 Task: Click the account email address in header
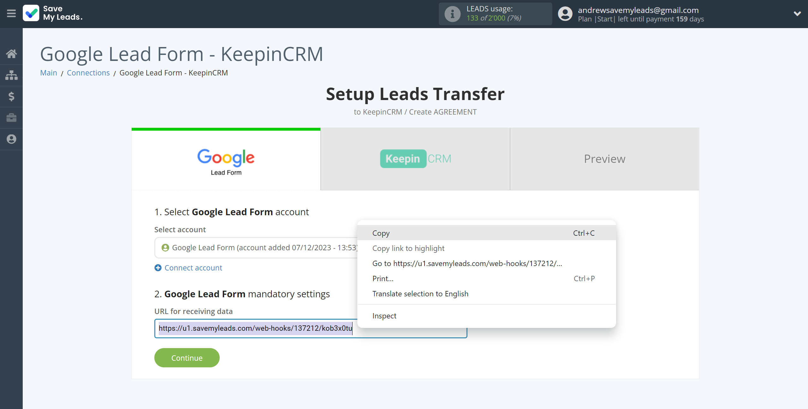point(638,10)
